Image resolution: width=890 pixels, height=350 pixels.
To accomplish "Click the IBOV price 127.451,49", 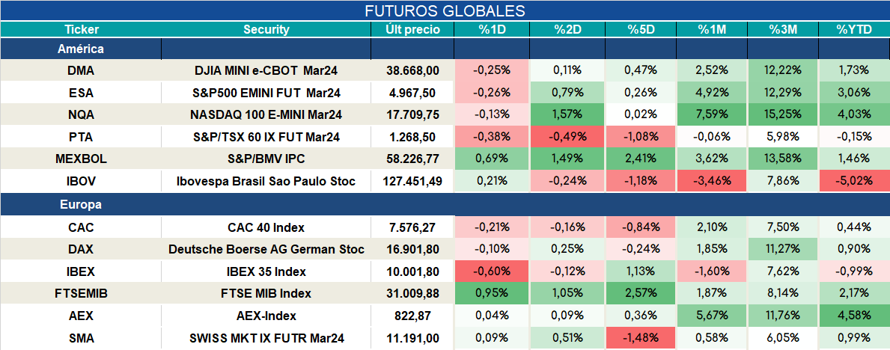I will (412, 182).
